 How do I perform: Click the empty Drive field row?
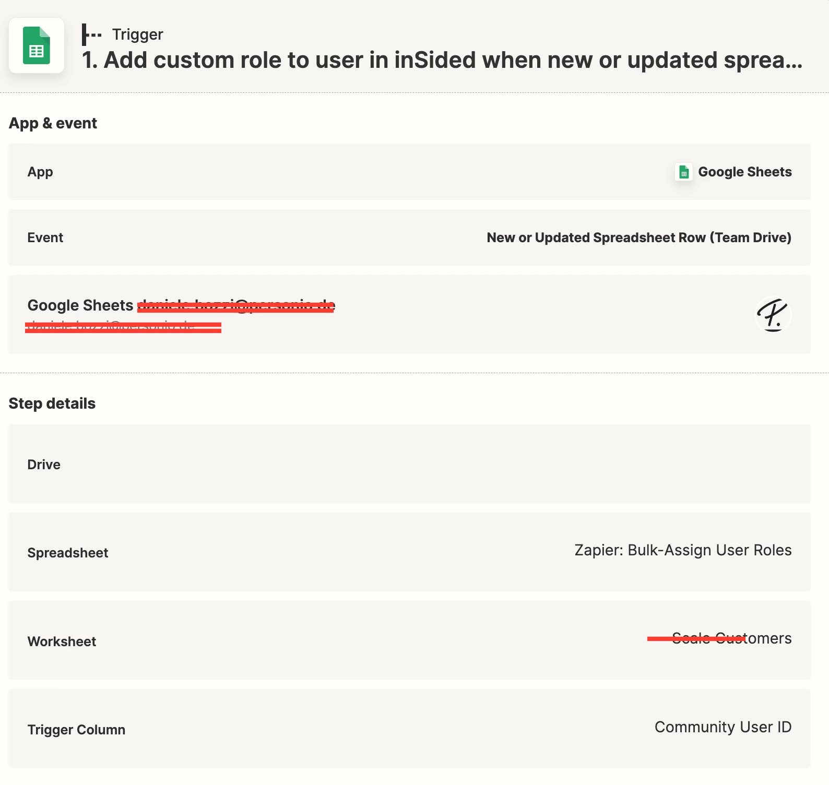click(409, 464)
